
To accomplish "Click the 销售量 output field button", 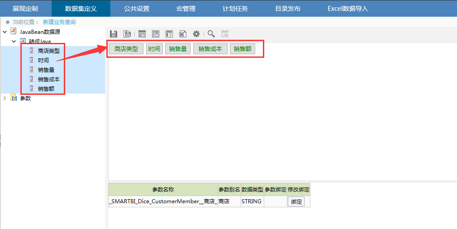I will [178, 49].
